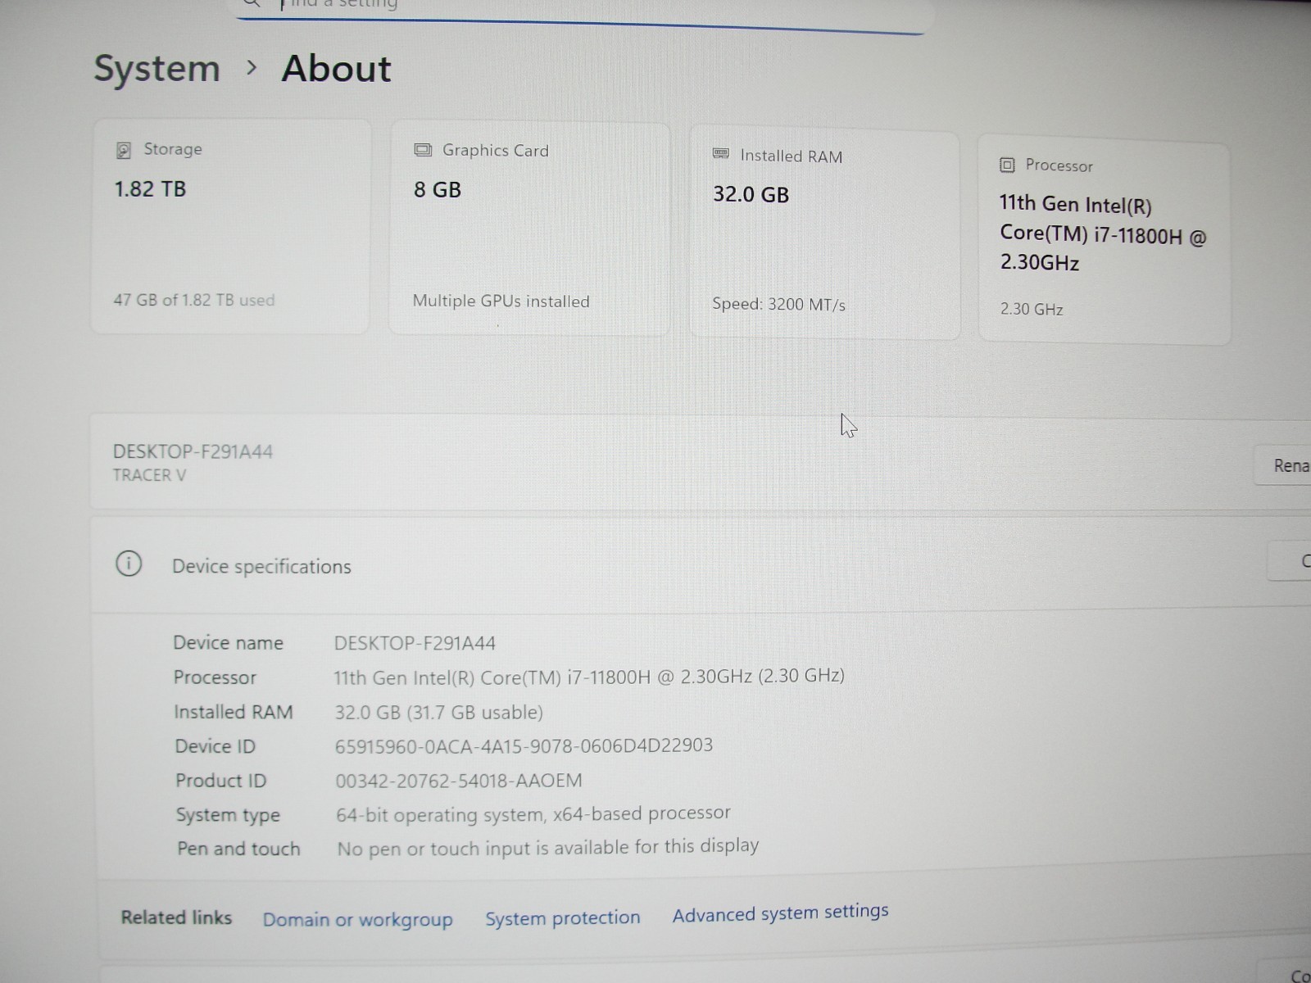Click the 2.30 GHz text in Processor card
1311x983 pixels.
pos(1032,309)
